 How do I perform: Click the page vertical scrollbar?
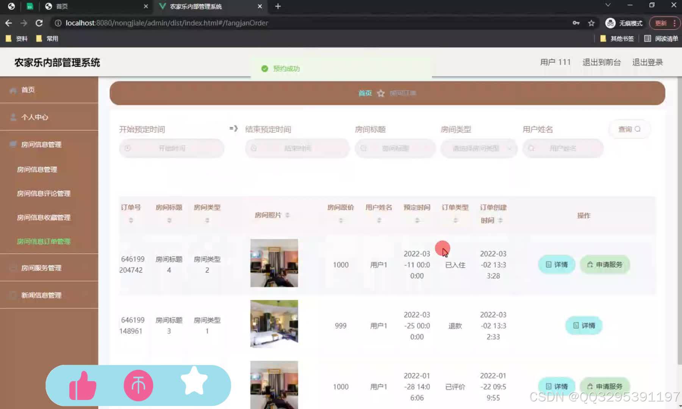pyautogui.click(x=679, y=222)
